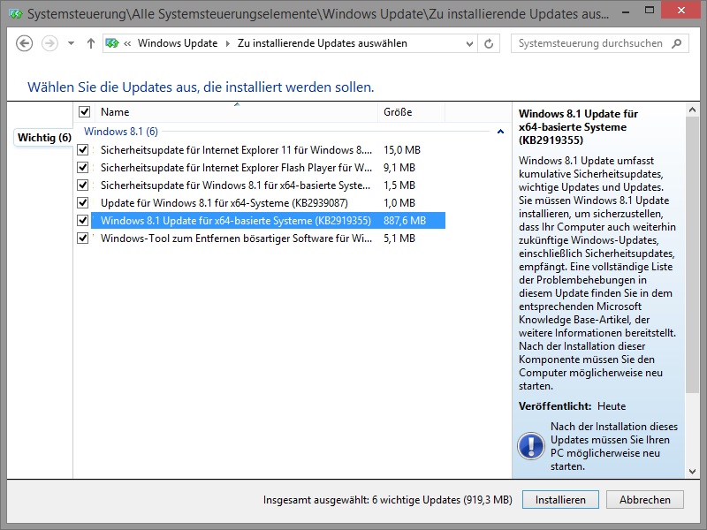Click the Installieren button
The width and height of the screenshot is (707, 530).
560,500
